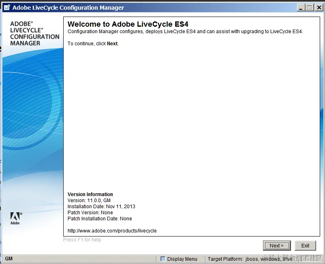Click the 'Patch Version: None' line
Screen dimensions: 325x264
(90, 212)
